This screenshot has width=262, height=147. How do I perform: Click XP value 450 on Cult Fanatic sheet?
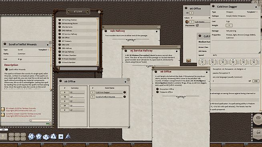256,81
